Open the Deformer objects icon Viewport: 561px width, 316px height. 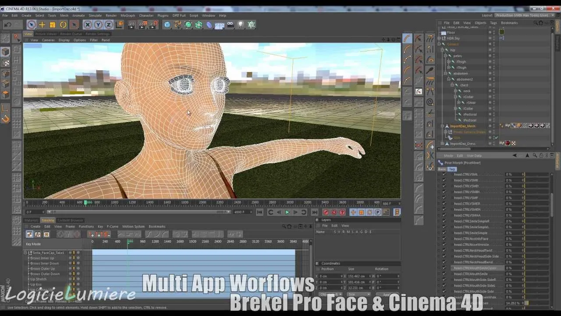[209, 25]
